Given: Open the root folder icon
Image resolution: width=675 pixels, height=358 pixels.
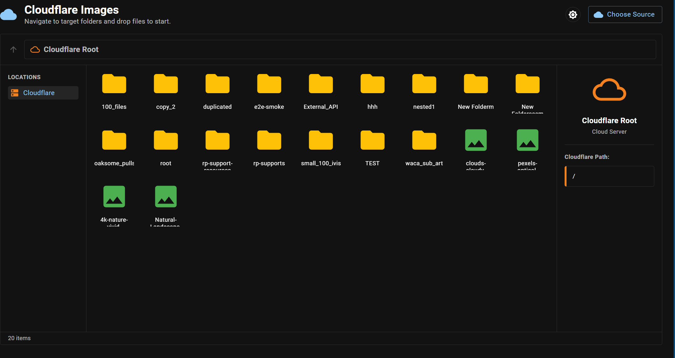Looking at the screenshot, I should coord(166,140).
